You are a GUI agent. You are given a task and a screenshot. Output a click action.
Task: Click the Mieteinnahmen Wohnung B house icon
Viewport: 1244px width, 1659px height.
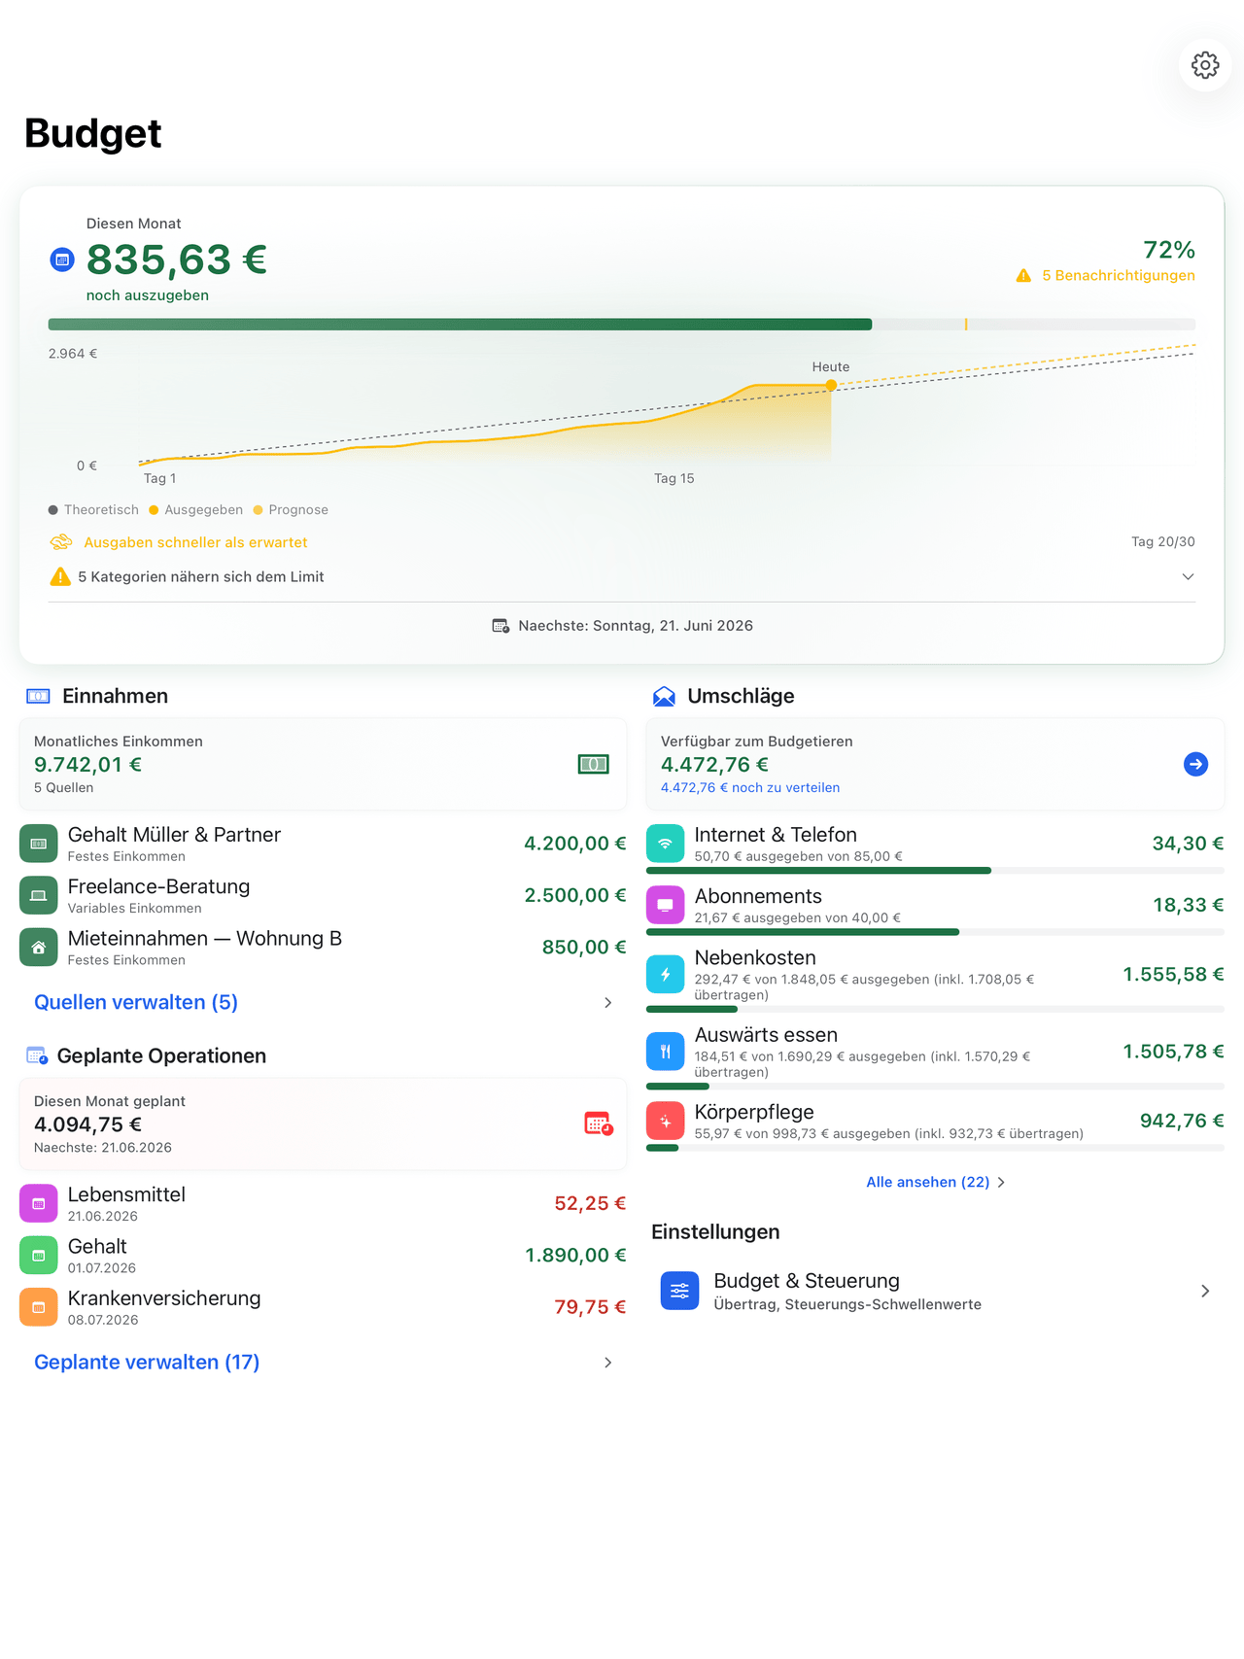point(39,947)
